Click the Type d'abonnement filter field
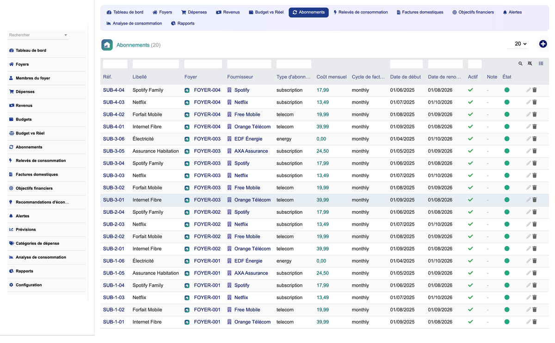 click(294, 64)
